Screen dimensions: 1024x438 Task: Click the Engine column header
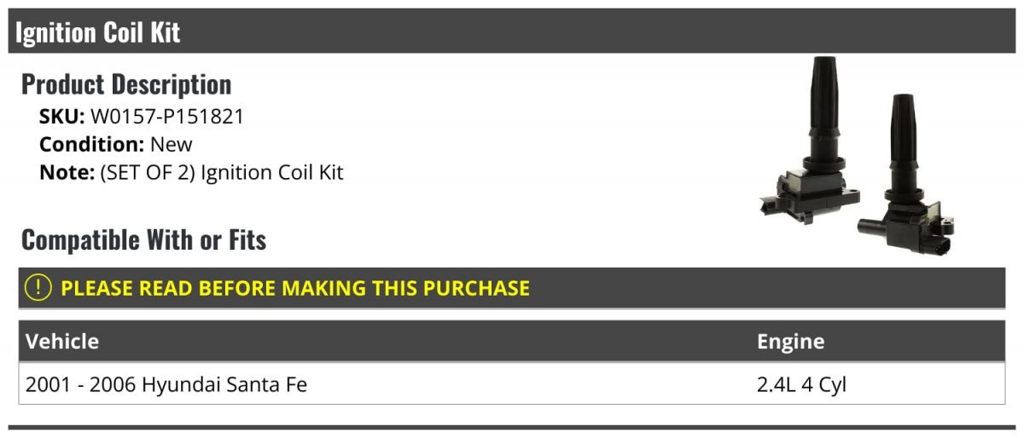(x=790, y=342)
